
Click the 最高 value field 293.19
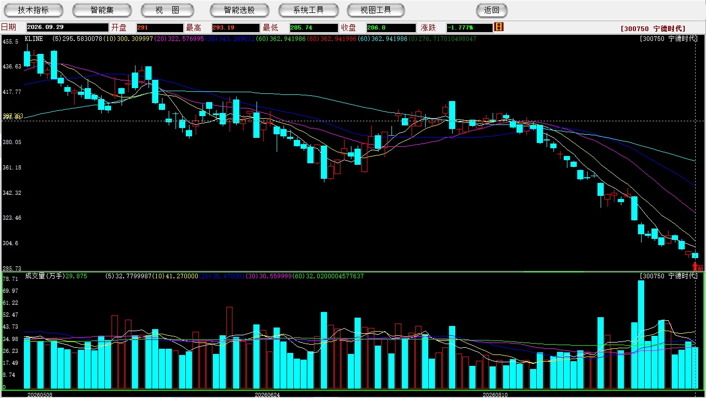point(235,27)
